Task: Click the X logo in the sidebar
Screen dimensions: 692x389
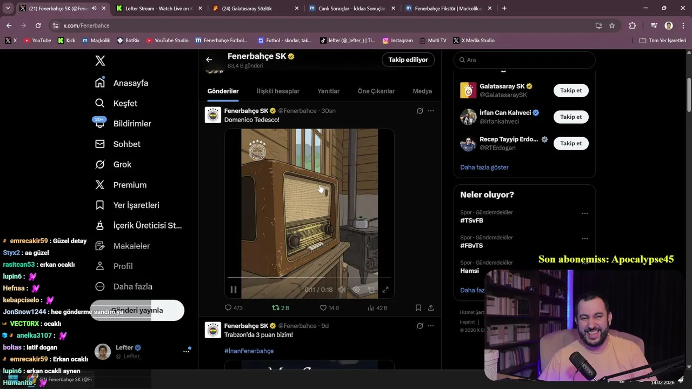Action: (x=100, y=61)
